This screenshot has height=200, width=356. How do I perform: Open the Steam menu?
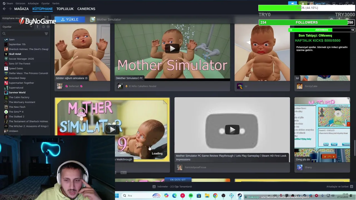pyautogui.click(x=8, y=3)
